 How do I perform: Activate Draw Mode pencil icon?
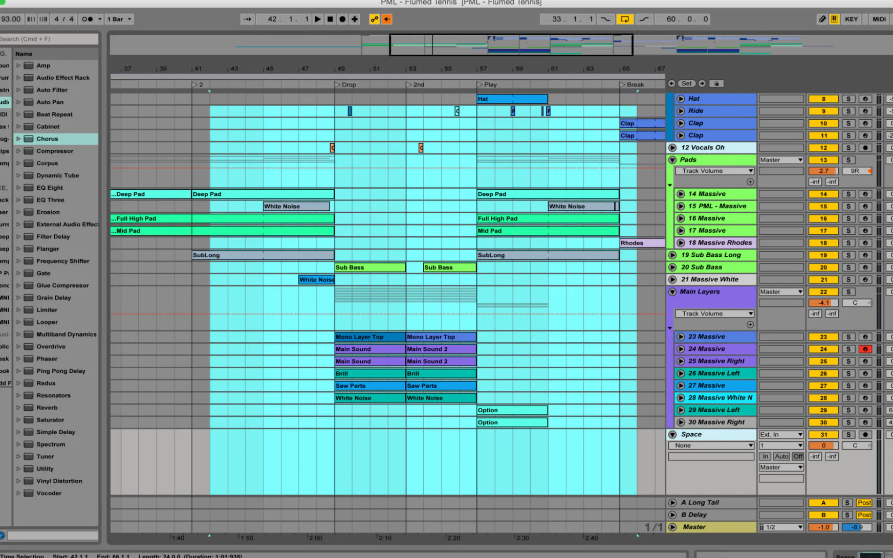click(822, 19)
